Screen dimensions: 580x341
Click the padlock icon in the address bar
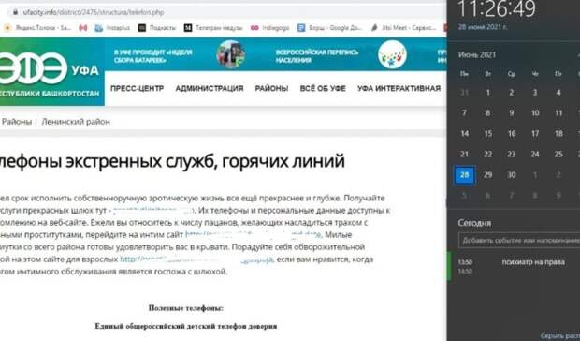15,12
